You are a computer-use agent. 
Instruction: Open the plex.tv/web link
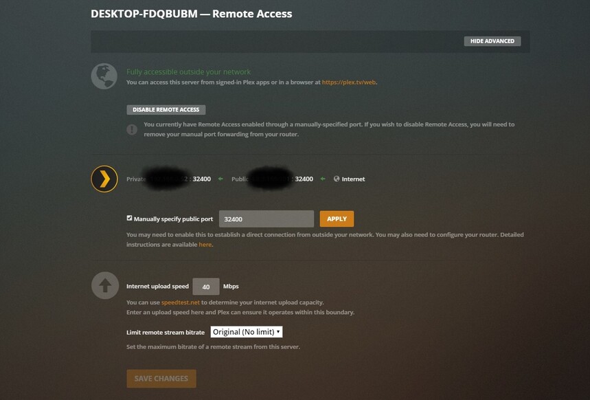tap(349, 82)
